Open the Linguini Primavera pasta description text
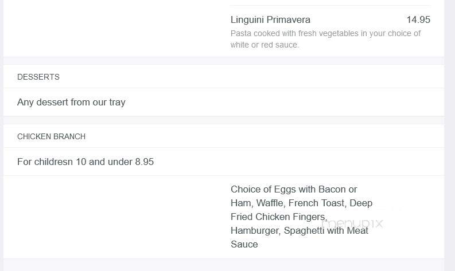Screen dimensions: 455x271 tap(325, 39)
